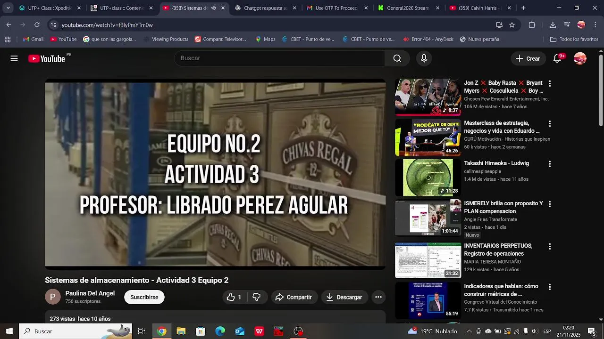The width and height of the screenshot is (604, 339).
Task: Open a new Chrome tab
Action: pos(523,8)
